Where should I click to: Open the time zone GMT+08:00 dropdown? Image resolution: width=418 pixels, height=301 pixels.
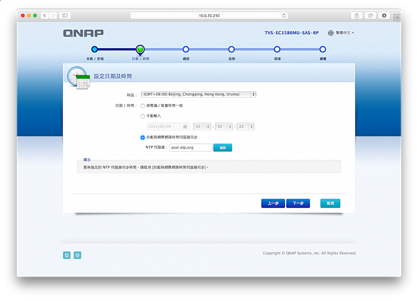[199, 94]
